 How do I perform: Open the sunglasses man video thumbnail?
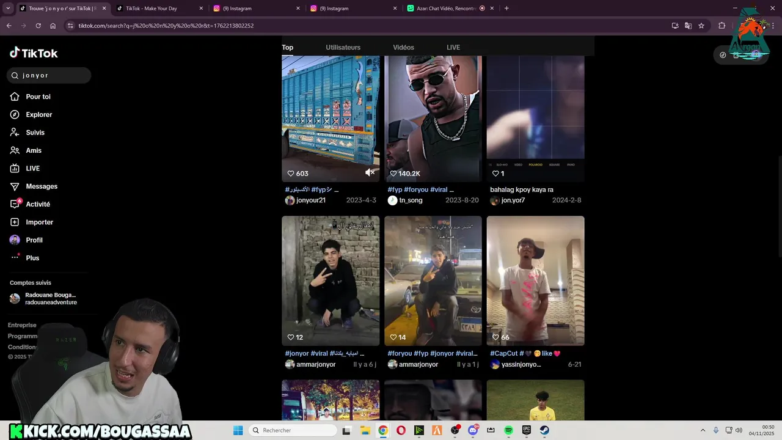[433, 119]
